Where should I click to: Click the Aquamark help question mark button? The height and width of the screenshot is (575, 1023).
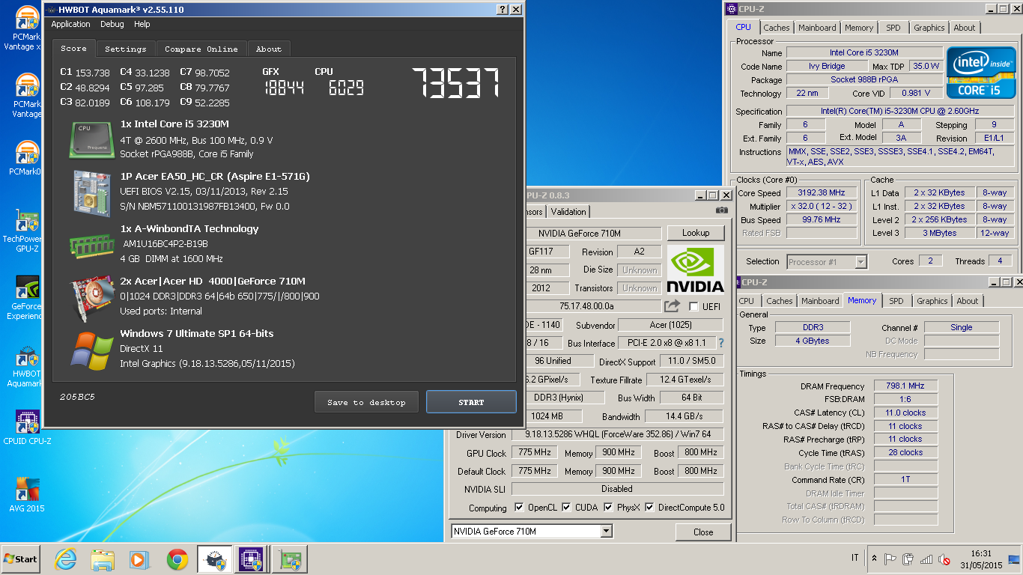coord(503,10)
